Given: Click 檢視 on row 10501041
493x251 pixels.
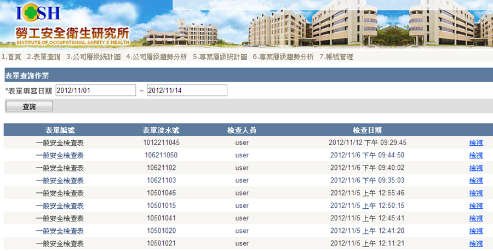Looking at the screenshot, I should [x=475, y=218].
